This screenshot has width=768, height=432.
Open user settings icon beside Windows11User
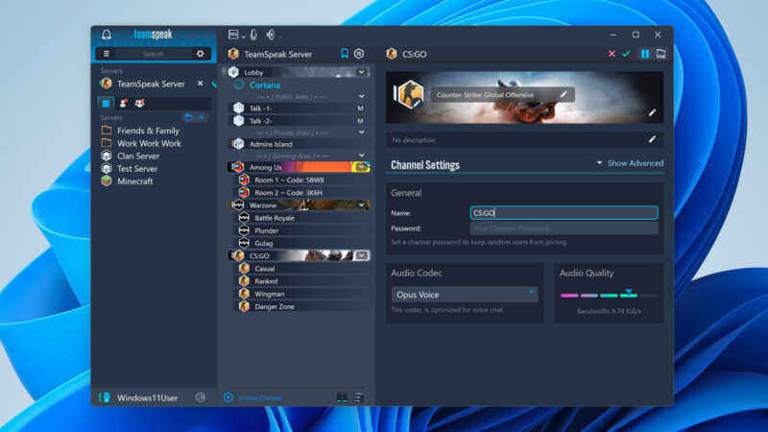[201, 397]
